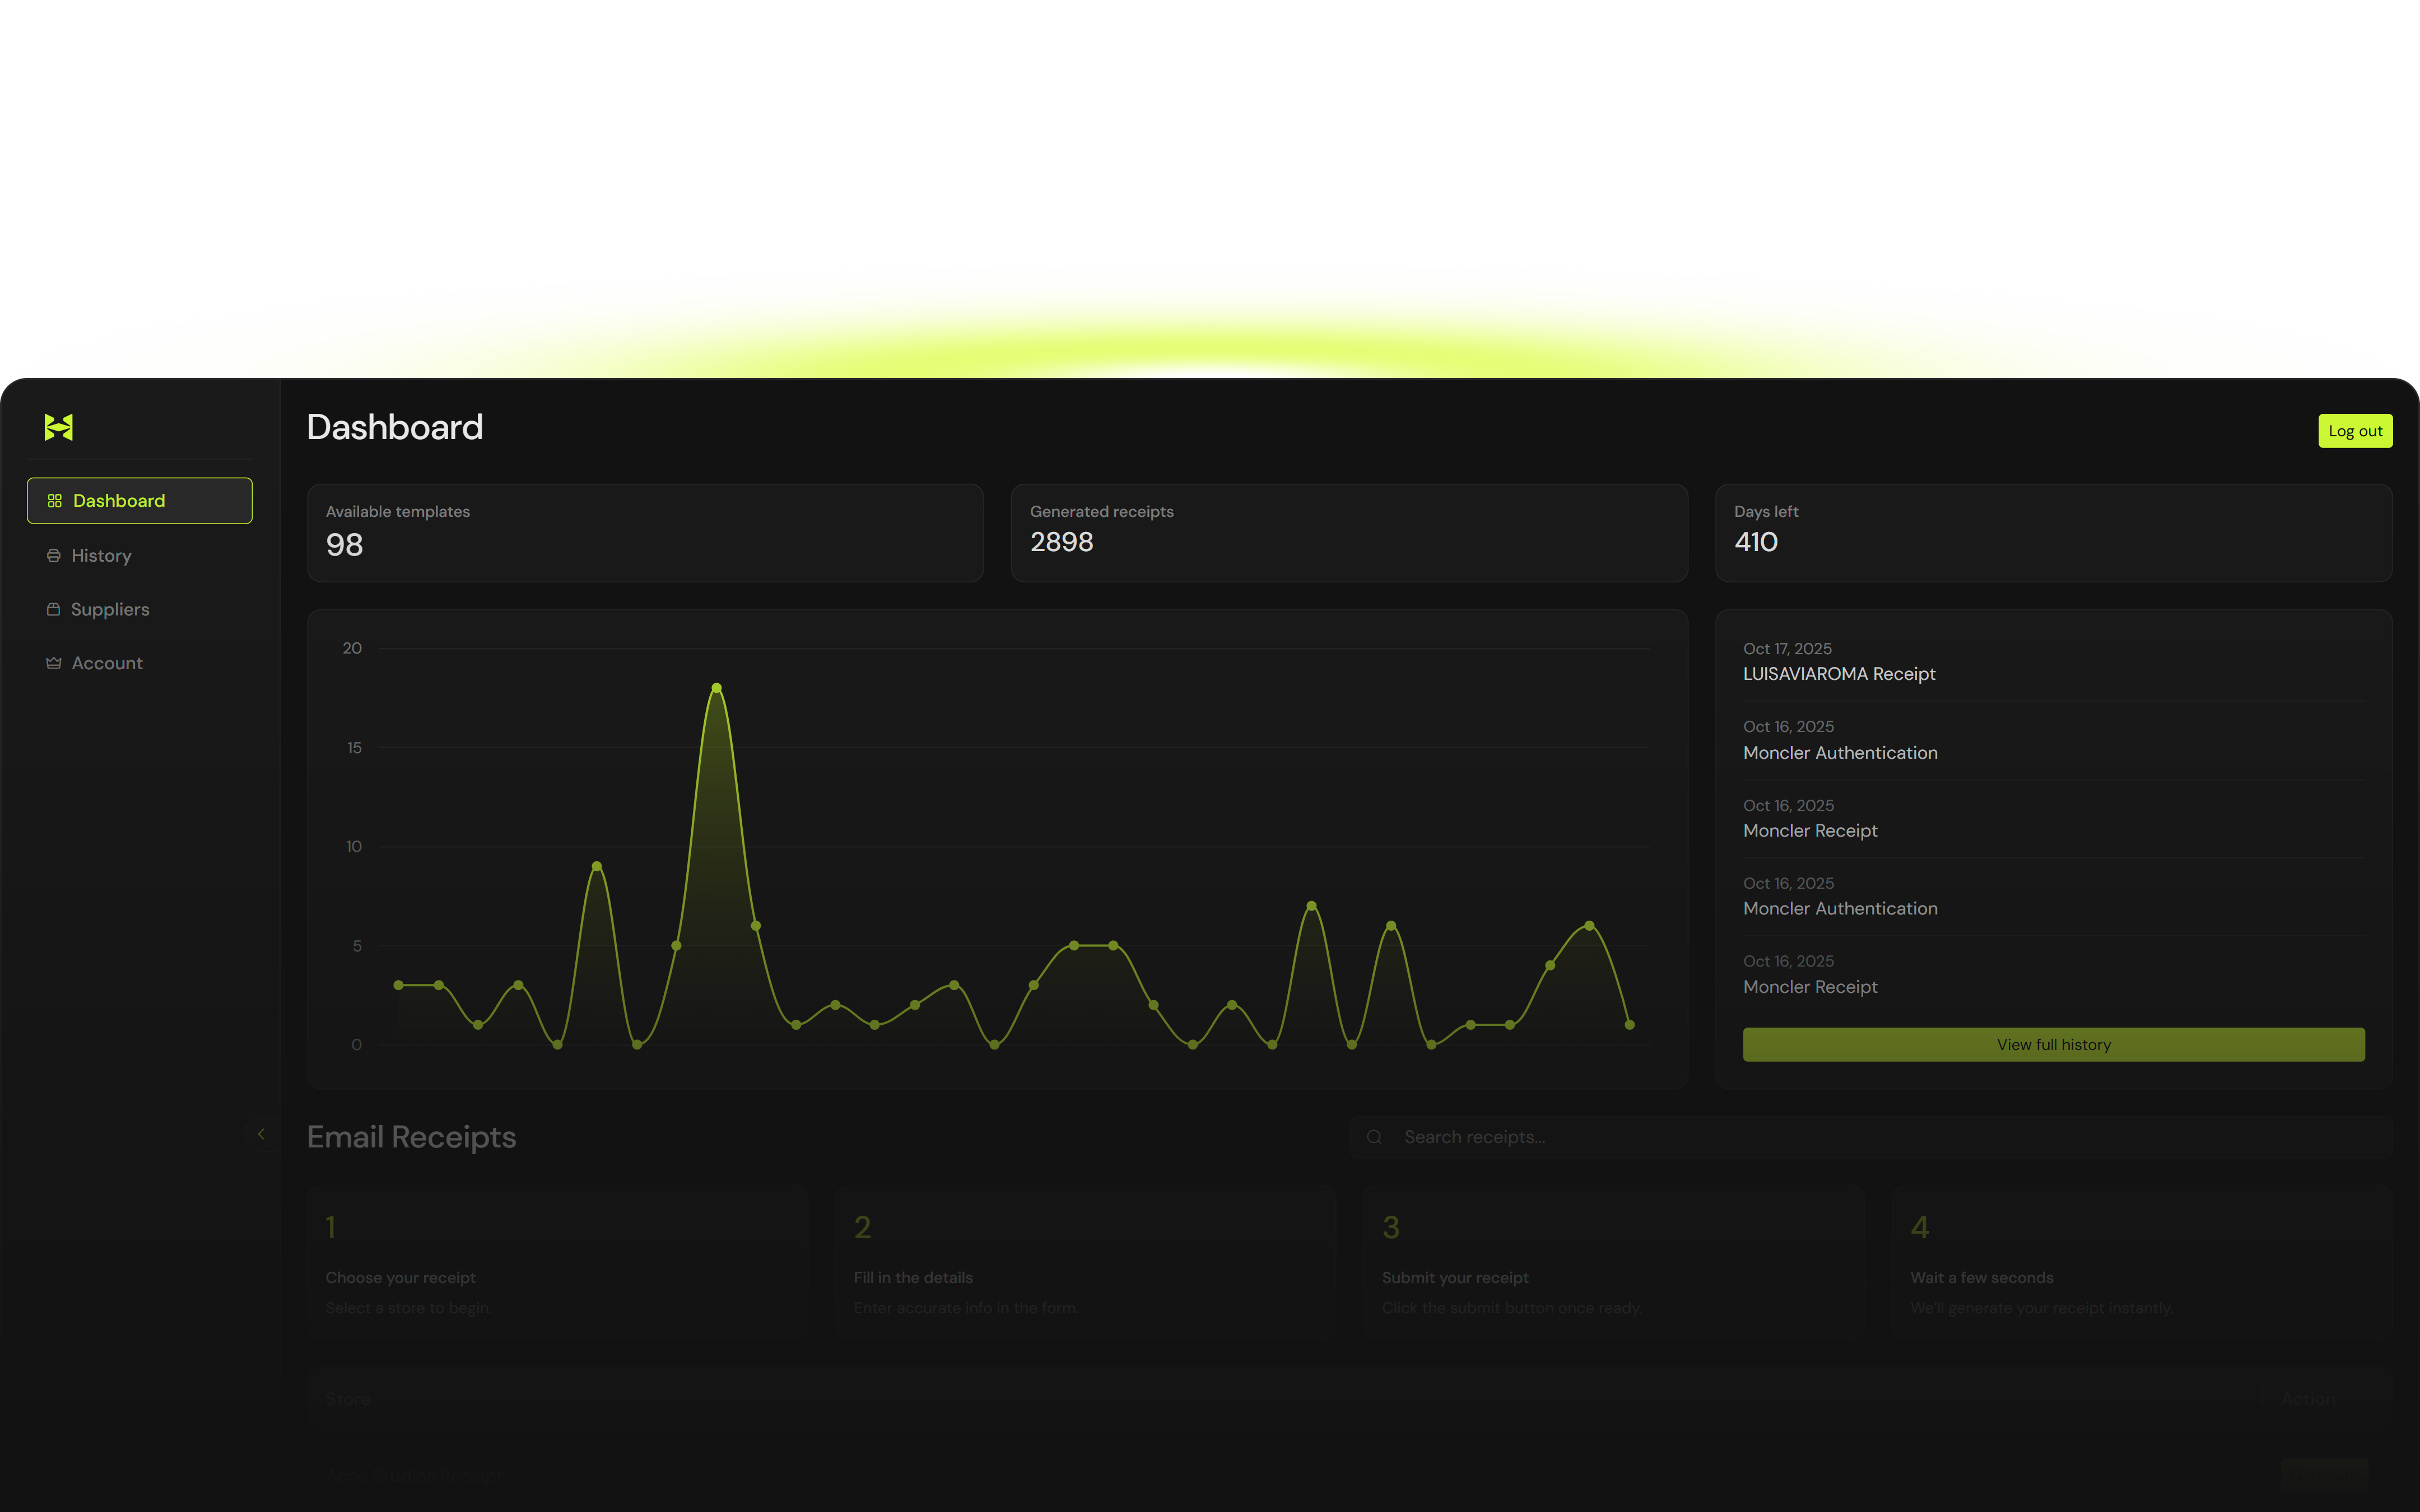Click the Suppliers bag icon
Viewport: 2420px width, 1512px height.
point(54,609)
